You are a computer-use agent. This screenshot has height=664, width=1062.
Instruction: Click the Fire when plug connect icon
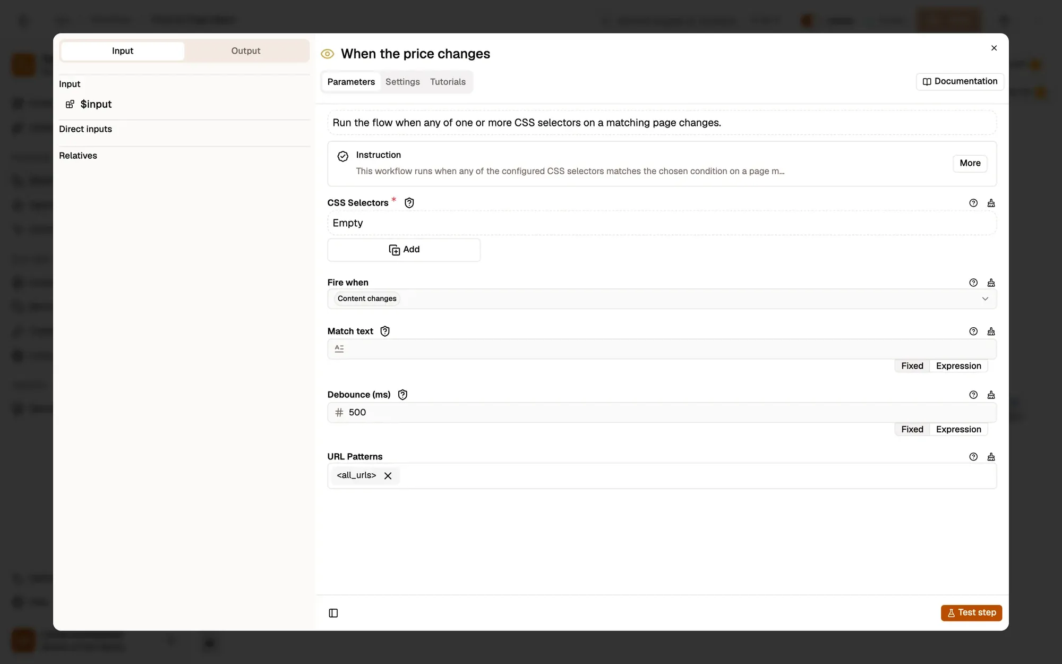[991, 283]
